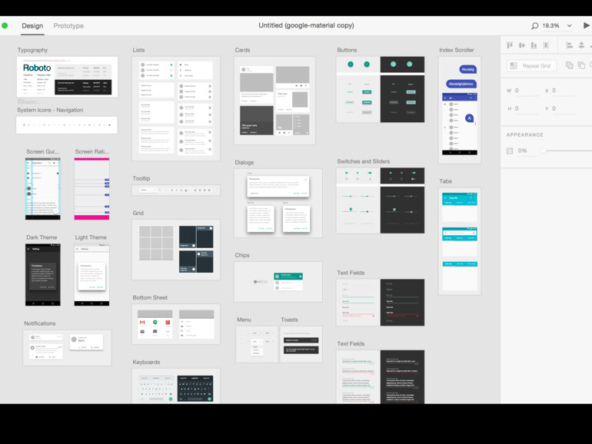Screen dimensions: 592x444
Task: Click the 'Keyboards' artboard label
Action: coord(146,362)
